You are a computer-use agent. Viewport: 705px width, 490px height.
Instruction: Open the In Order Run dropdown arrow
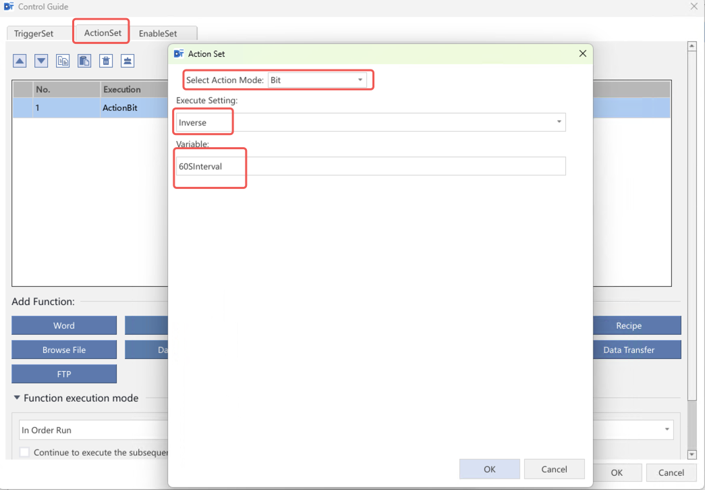point(667,430)
